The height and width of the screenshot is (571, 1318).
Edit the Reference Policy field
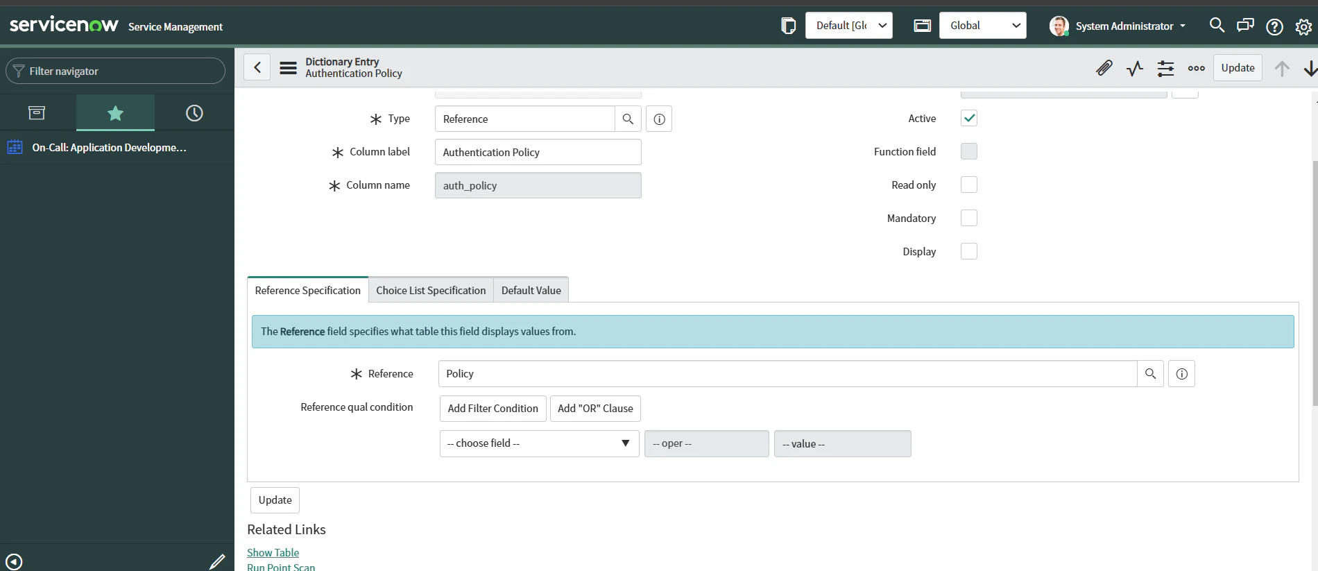(x=787, y=373)
